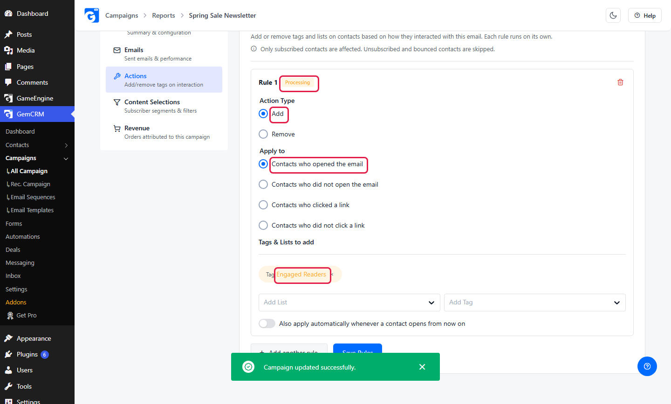Click the Pages icon in the sidebar
The height and width of the screenshot is (404, 671).
[x=8, y=67]
